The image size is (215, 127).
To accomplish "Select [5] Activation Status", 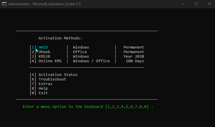I will click(x=54, y=75).
